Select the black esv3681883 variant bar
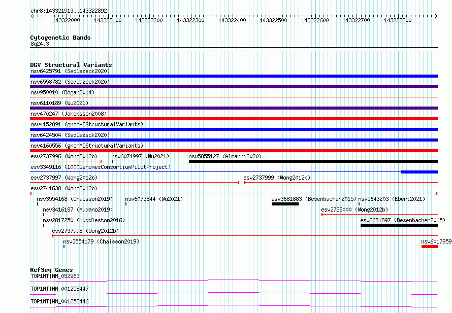This screenshot has width=452, height=313. (x=285, y=204)
